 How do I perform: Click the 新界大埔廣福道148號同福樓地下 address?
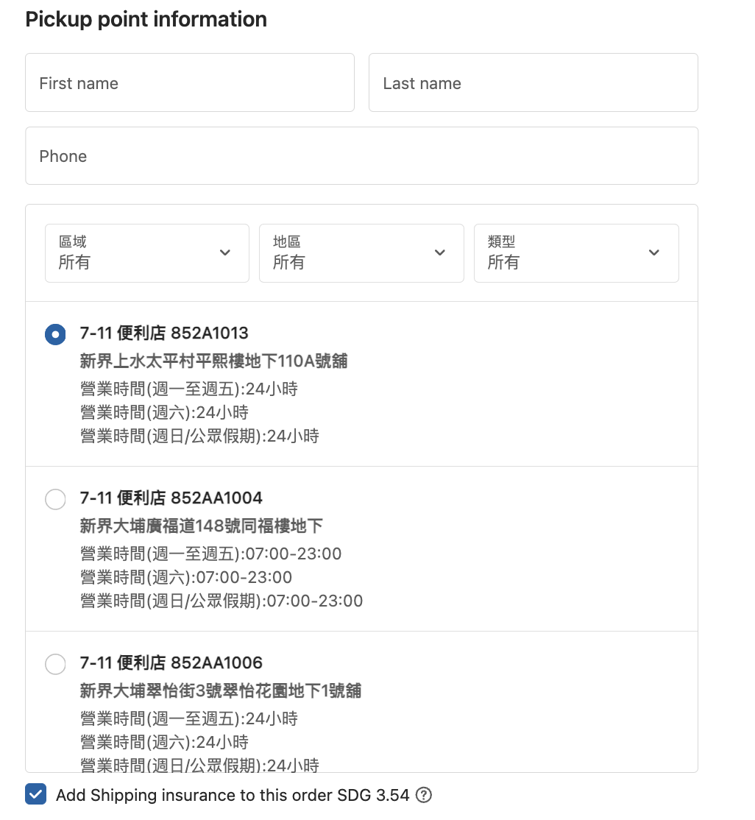click(202, 526)
